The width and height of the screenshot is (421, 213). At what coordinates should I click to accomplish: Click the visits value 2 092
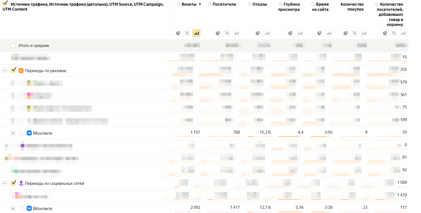pyautogui.click(x=195, y=207)
